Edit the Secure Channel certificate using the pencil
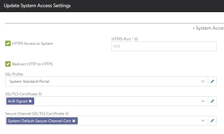This screenshot has height=134, width=224. click(212, 121)
